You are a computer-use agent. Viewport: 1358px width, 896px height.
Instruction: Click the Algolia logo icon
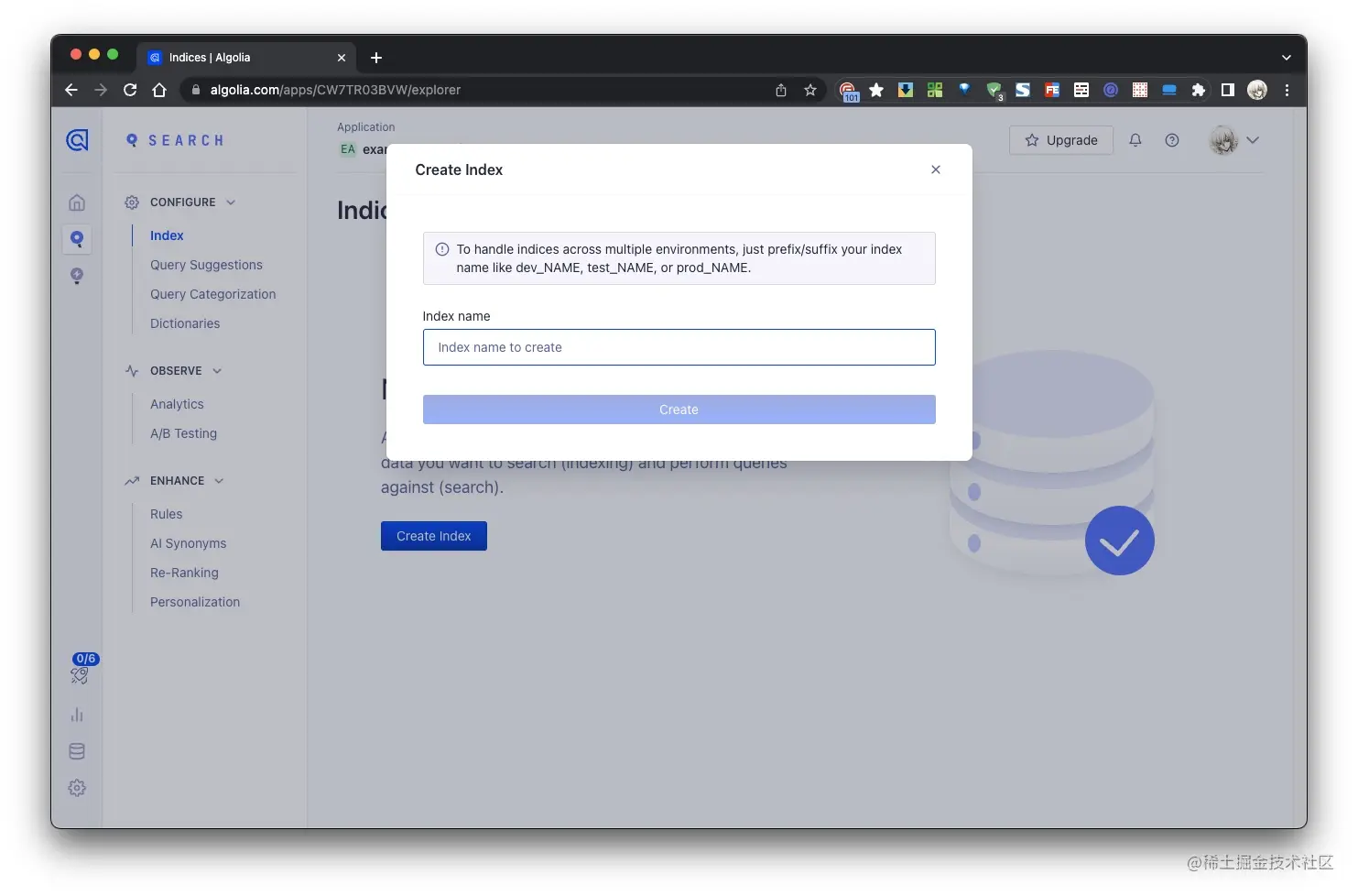point(78,140)
